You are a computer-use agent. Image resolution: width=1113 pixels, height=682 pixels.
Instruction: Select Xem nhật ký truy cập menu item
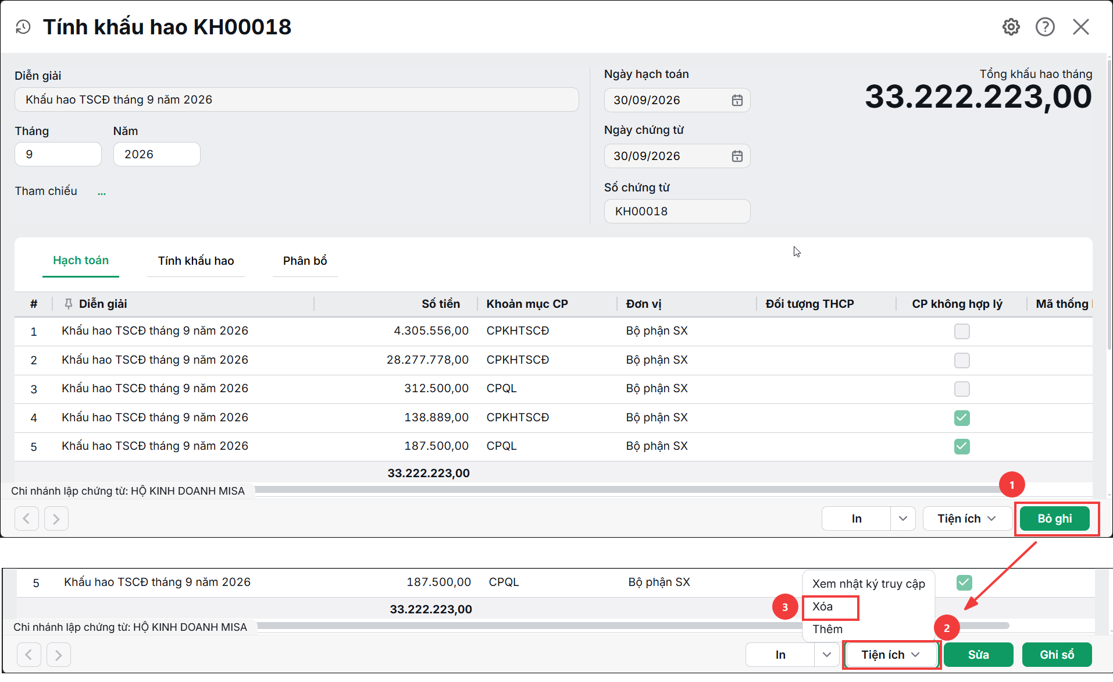[869, 584]
